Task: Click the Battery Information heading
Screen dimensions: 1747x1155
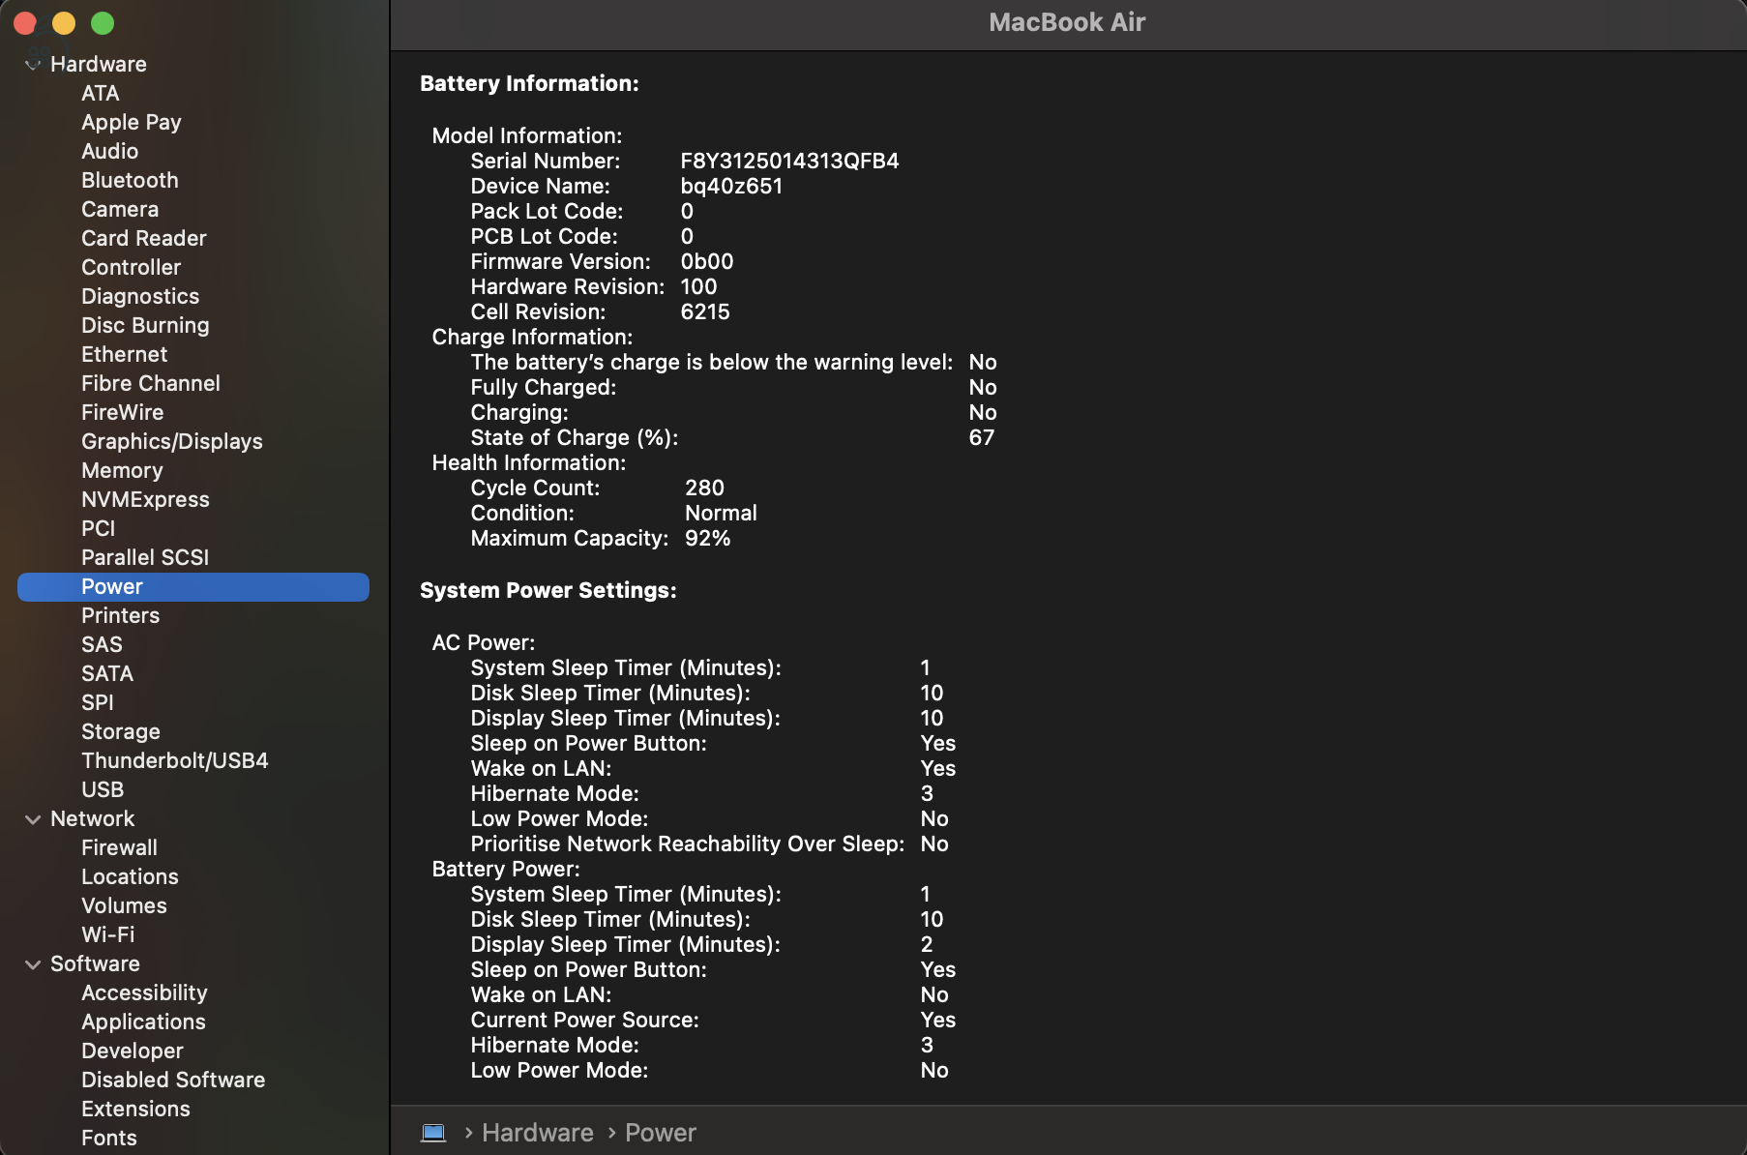Action: pos(529,84)
